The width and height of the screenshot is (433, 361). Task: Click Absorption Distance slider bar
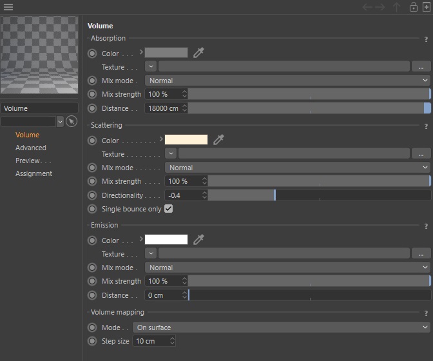pos(309,108)
